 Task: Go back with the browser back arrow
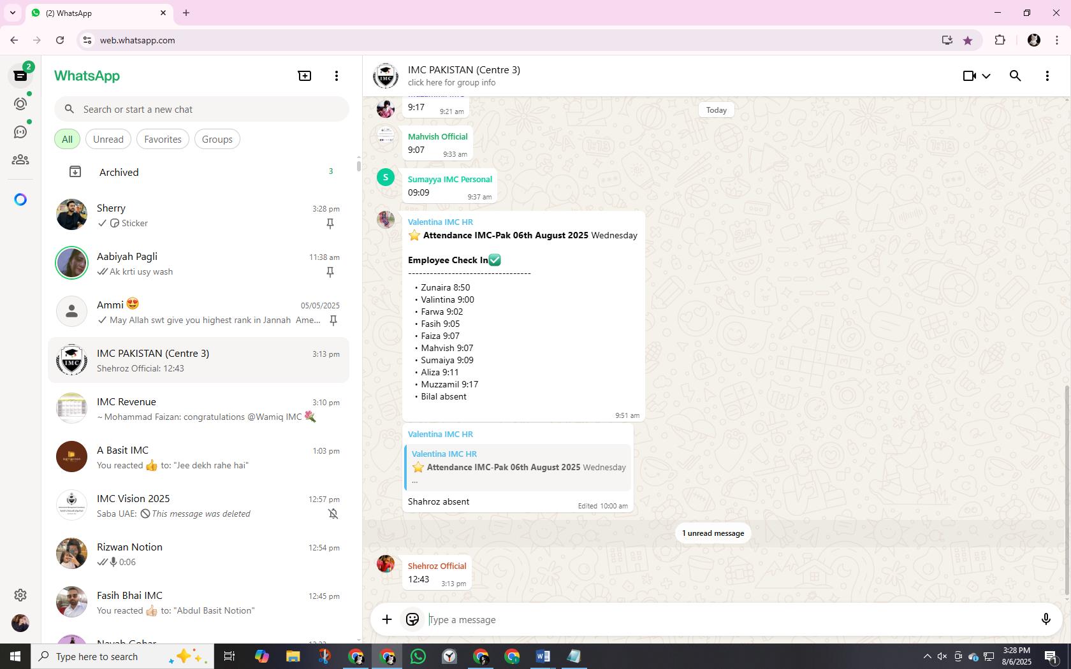coord(14,40)
